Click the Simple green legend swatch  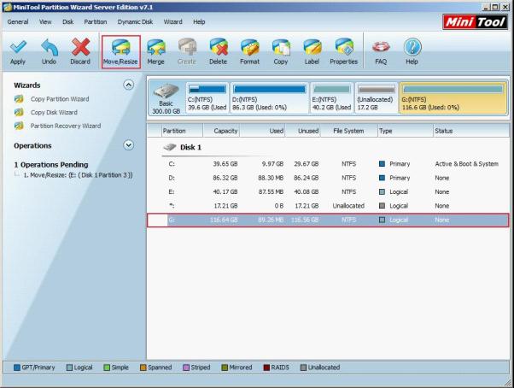[x=107, y=367]
